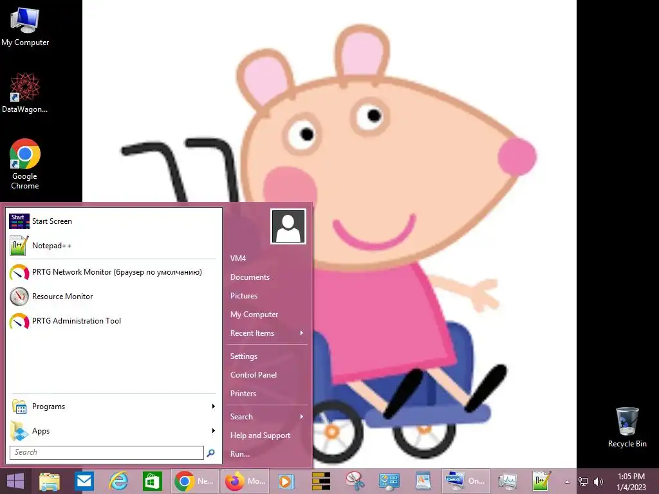Switch to the Firefox taskbar window
Image resolution: width=659 pixels, height=494 pixels.
click(x=245, y=481)
